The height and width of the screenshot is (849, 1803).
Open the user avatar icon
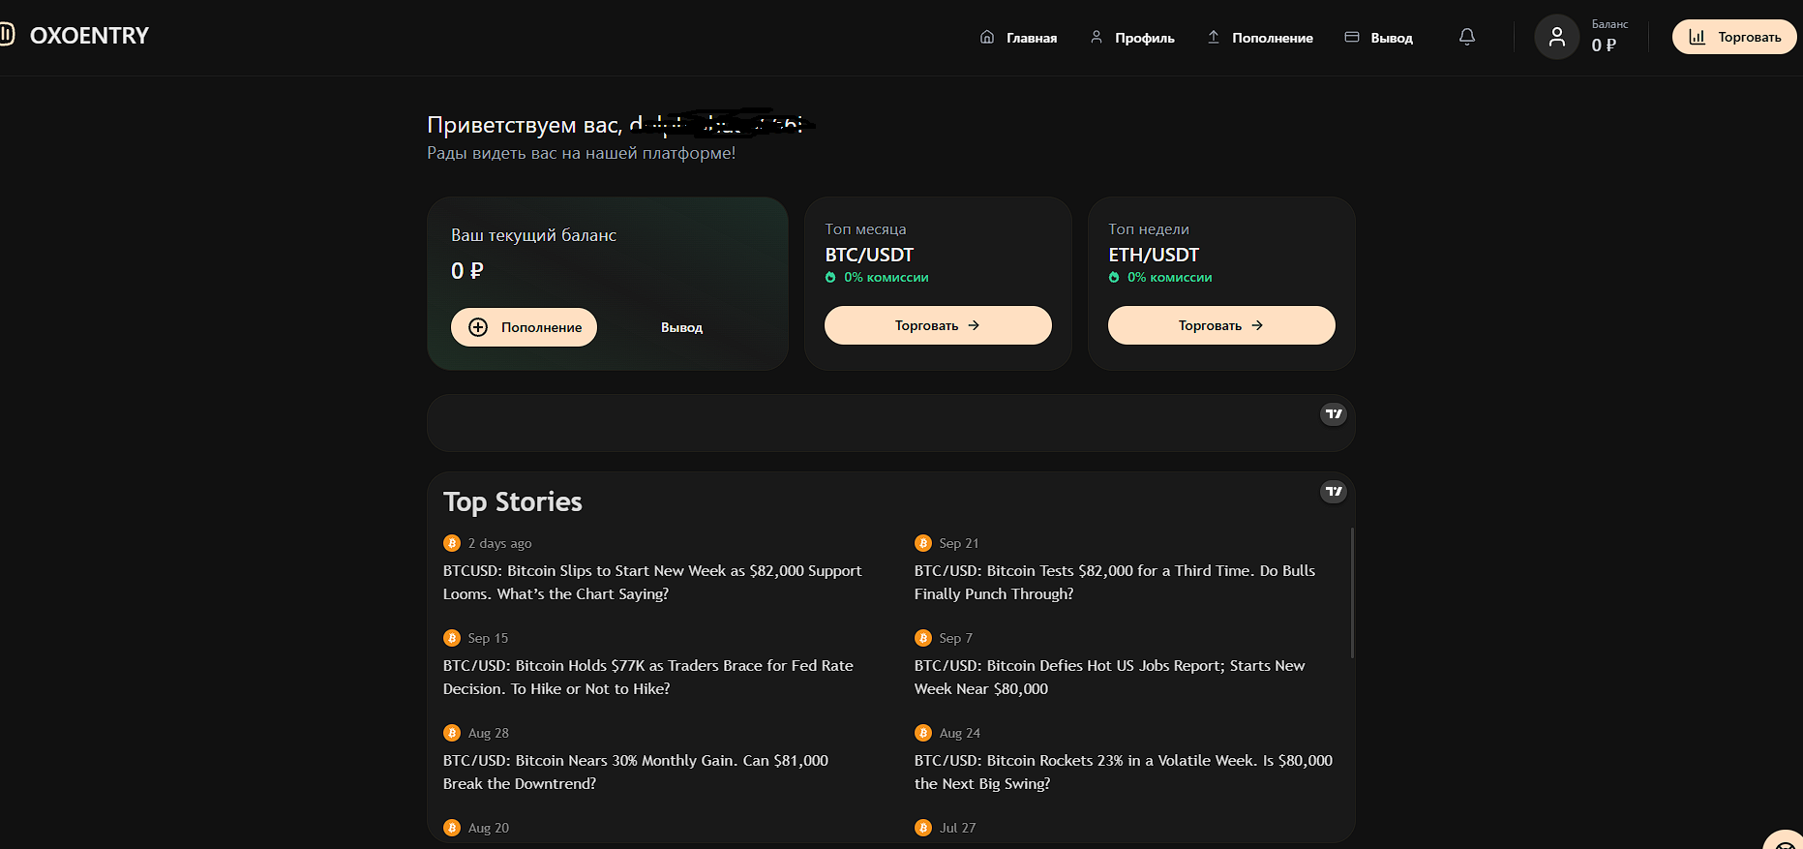(1557, 38)
